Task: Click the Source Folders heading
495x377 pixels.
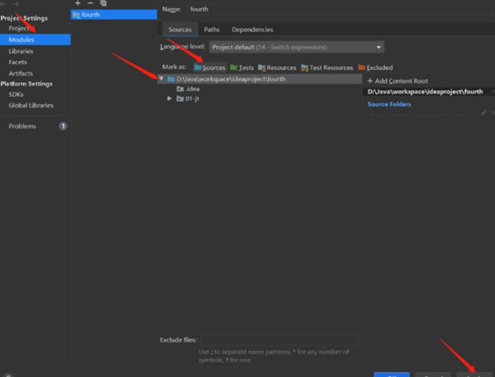Action: [x=389, y=104]
